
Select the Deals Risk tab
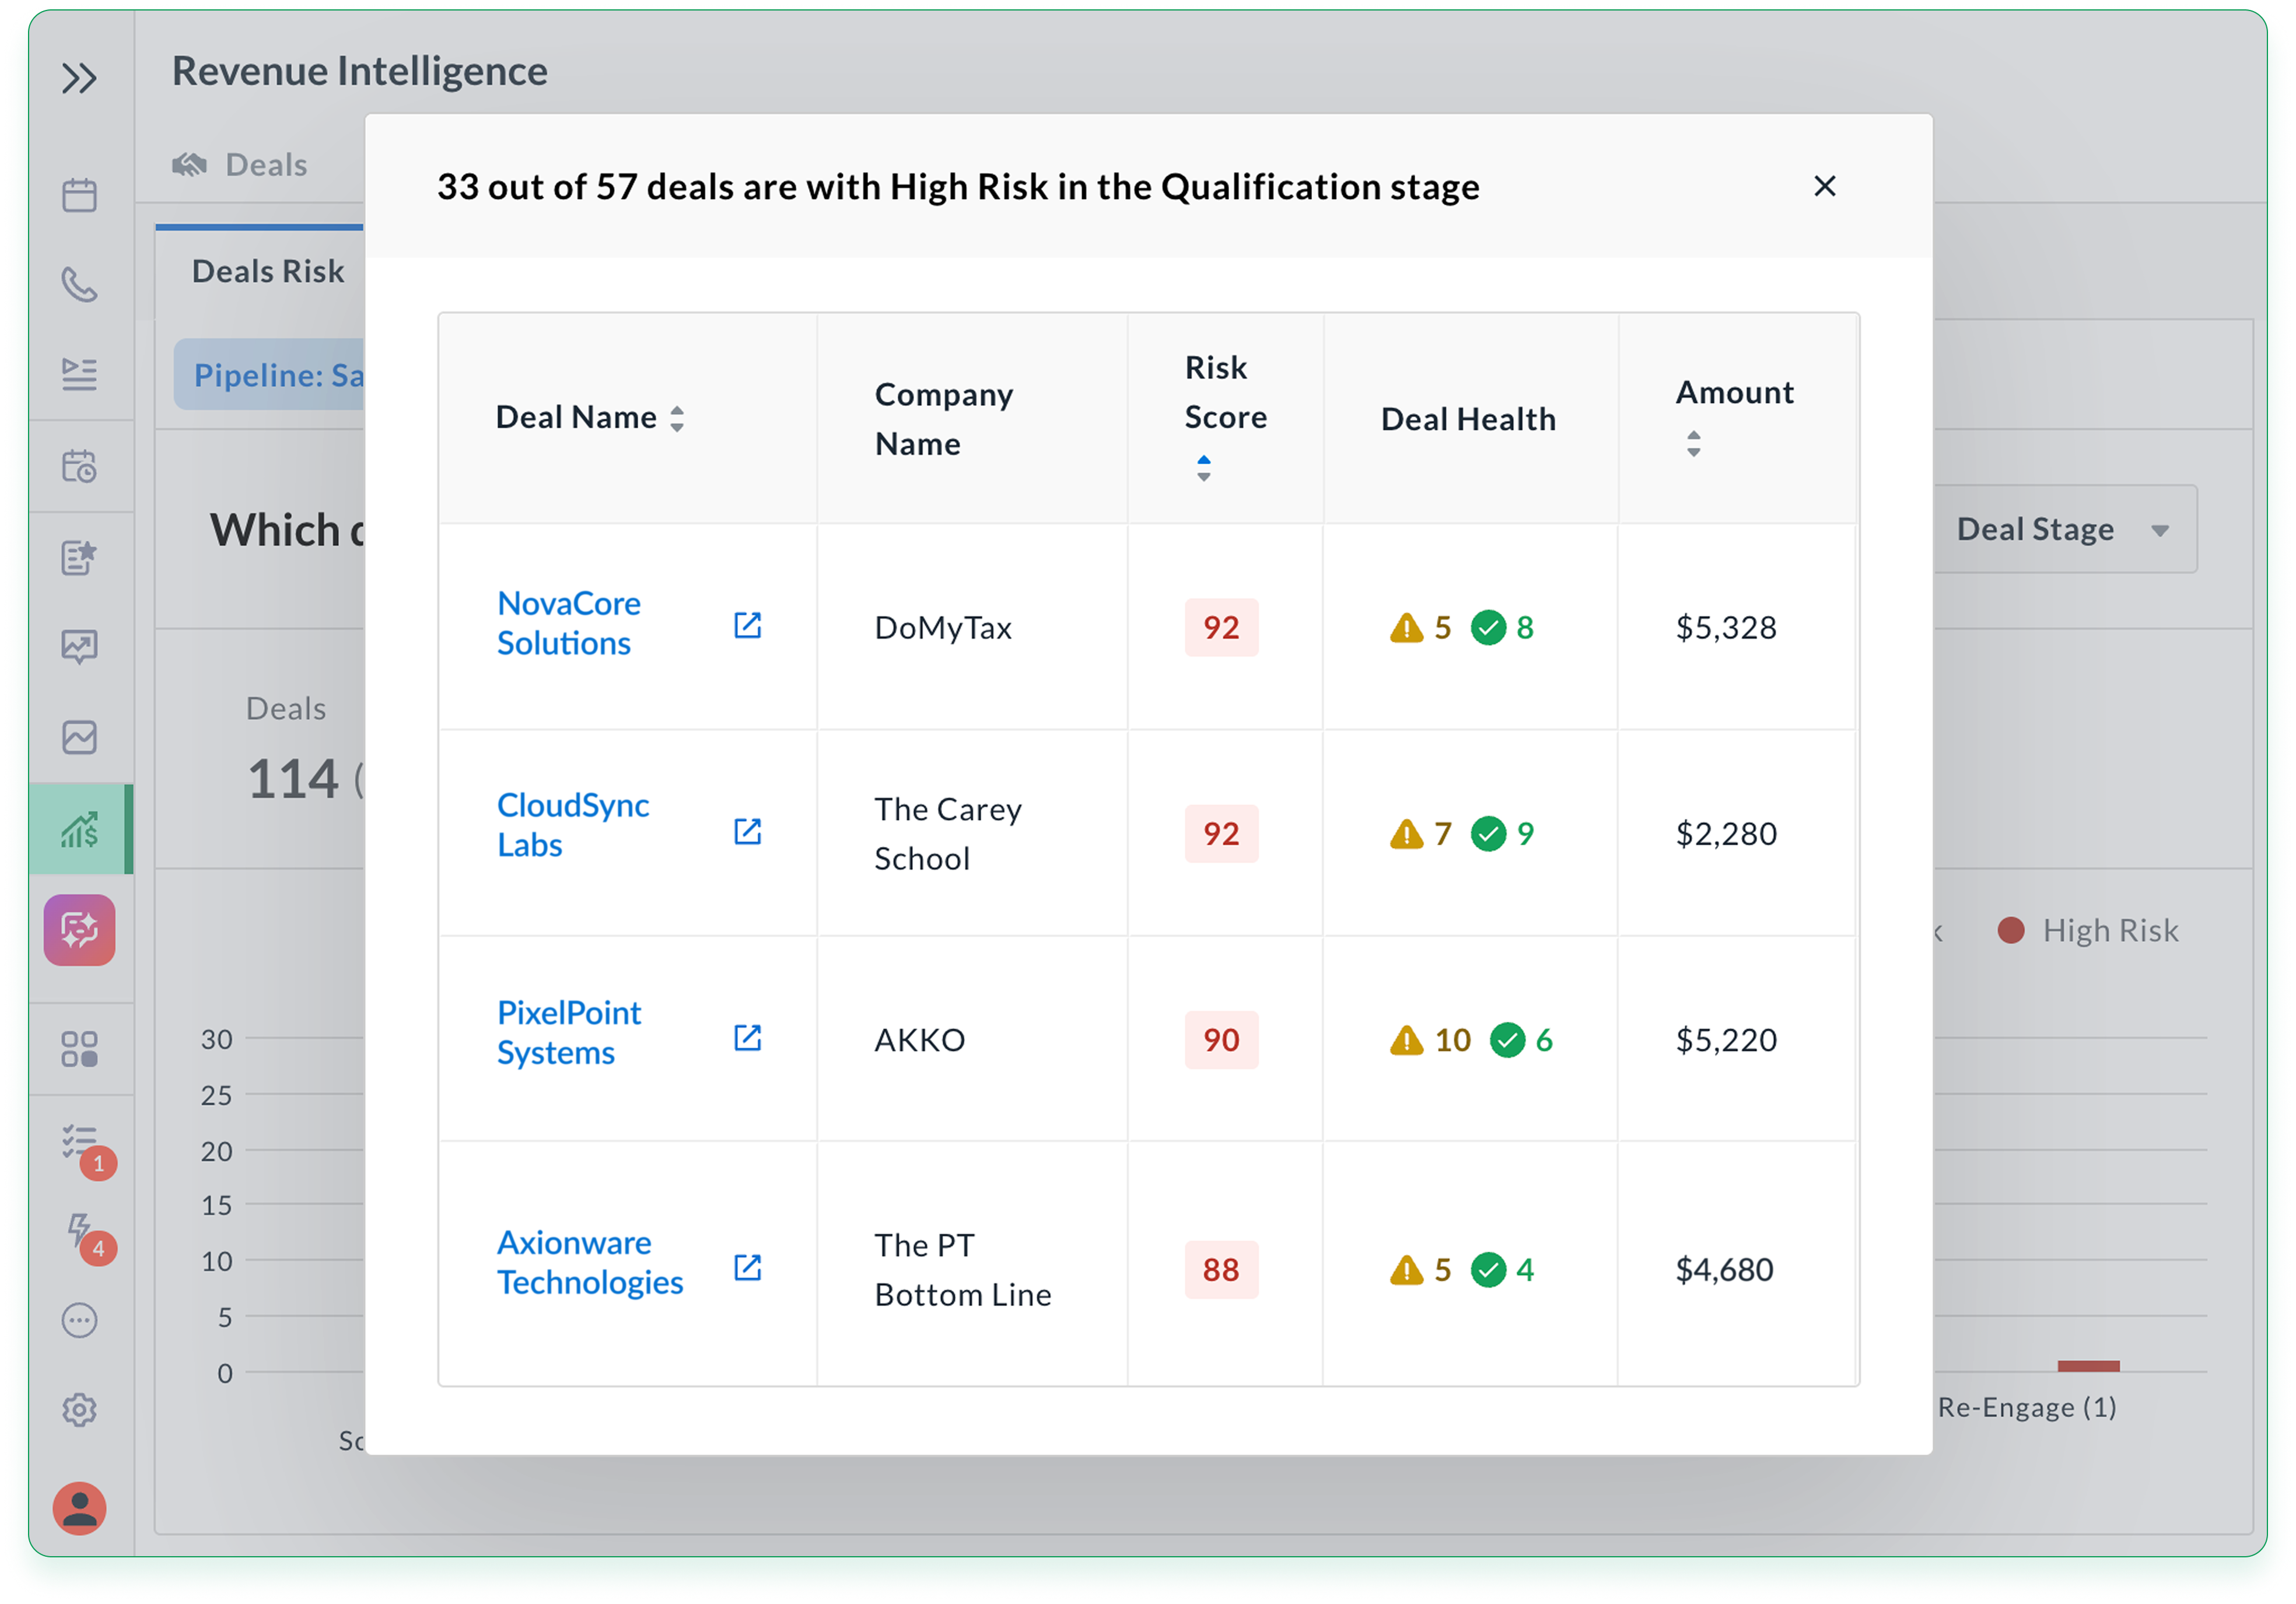click(x=267, y=271)
